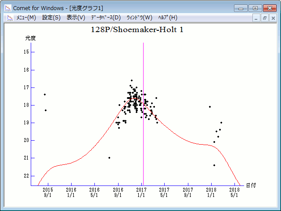Click magnitude 19 axis label
Image resolution: width=281 pixels, height=211 pixels.
26,123
